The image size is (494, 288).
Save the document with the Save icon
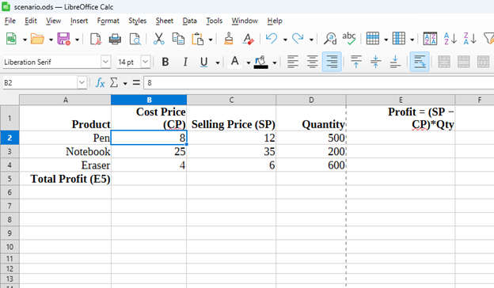tap(63, 39)
